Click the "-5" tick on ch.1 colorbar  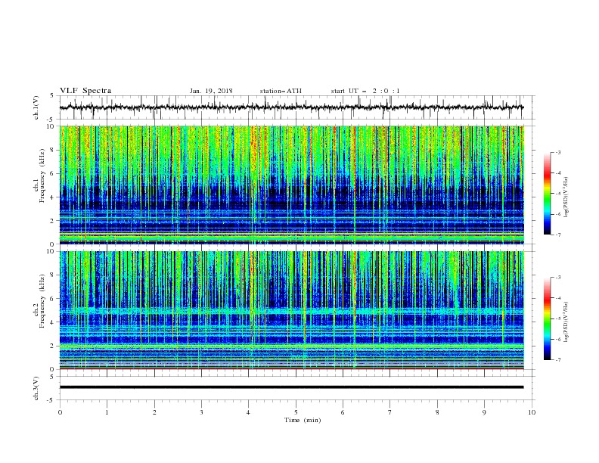coord(558,194)
